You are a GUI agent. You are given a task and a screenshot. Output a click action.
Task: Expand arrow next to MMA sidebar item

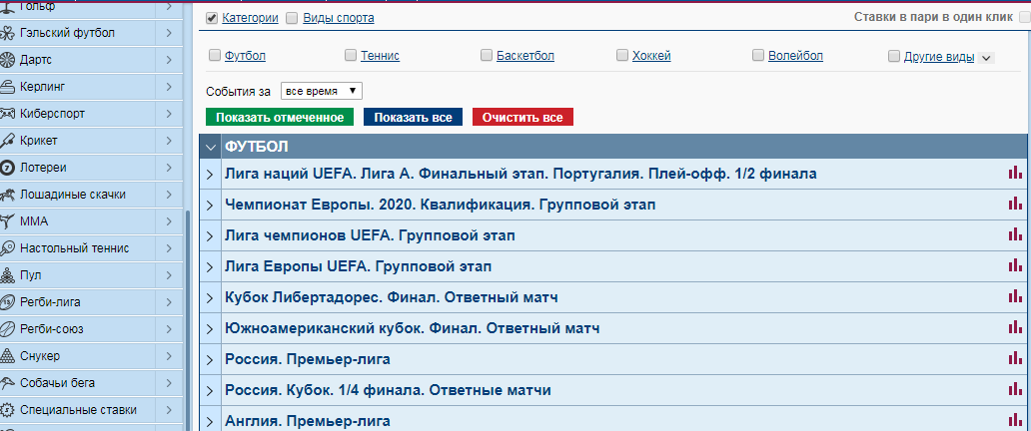169,221
